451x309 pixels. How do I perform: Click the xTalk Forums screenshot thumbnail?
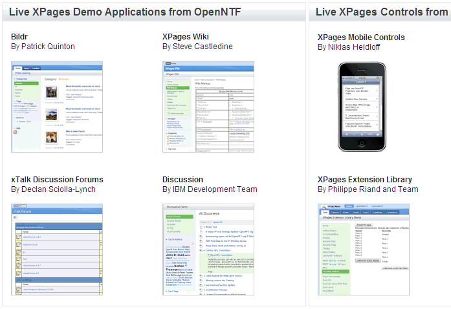click(x=57, y=250)
